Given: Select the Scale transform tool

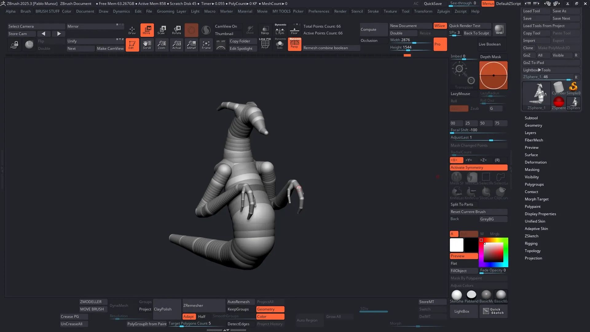Looking at the screenshot, I should click(x=162, y=30).
